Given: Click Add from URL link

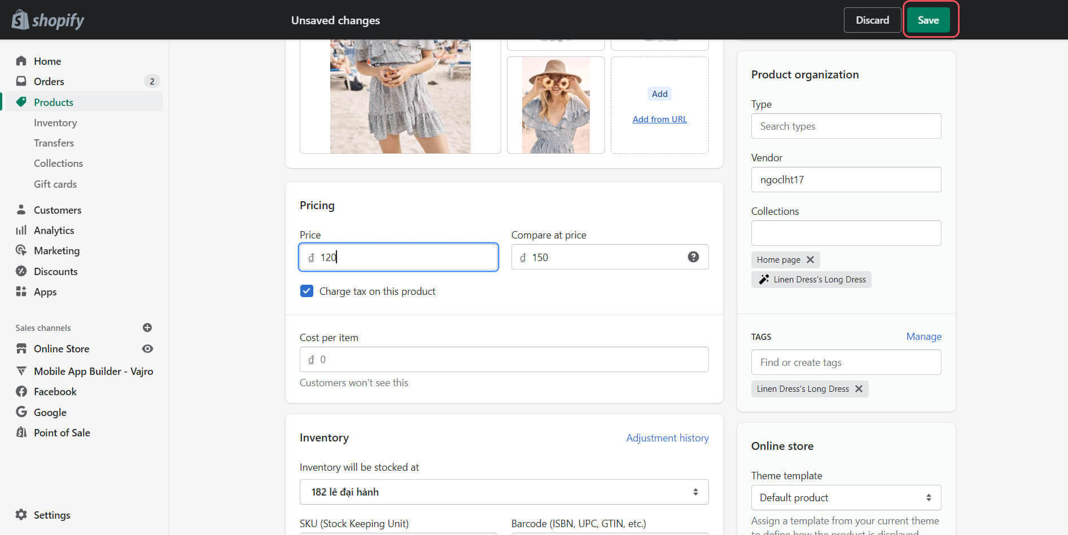Looking at the screenshot, I should point(659,119).
